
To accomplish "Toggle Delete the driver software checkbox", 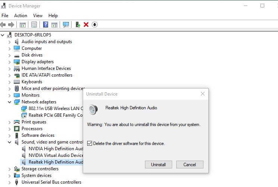I will [x=89, y=143].
